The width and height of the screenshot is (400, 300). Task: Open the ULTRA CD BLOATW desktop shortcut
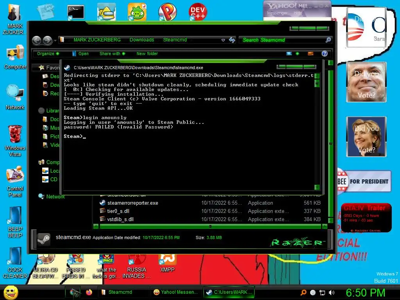pyautogui.click(x=45, y=266)
